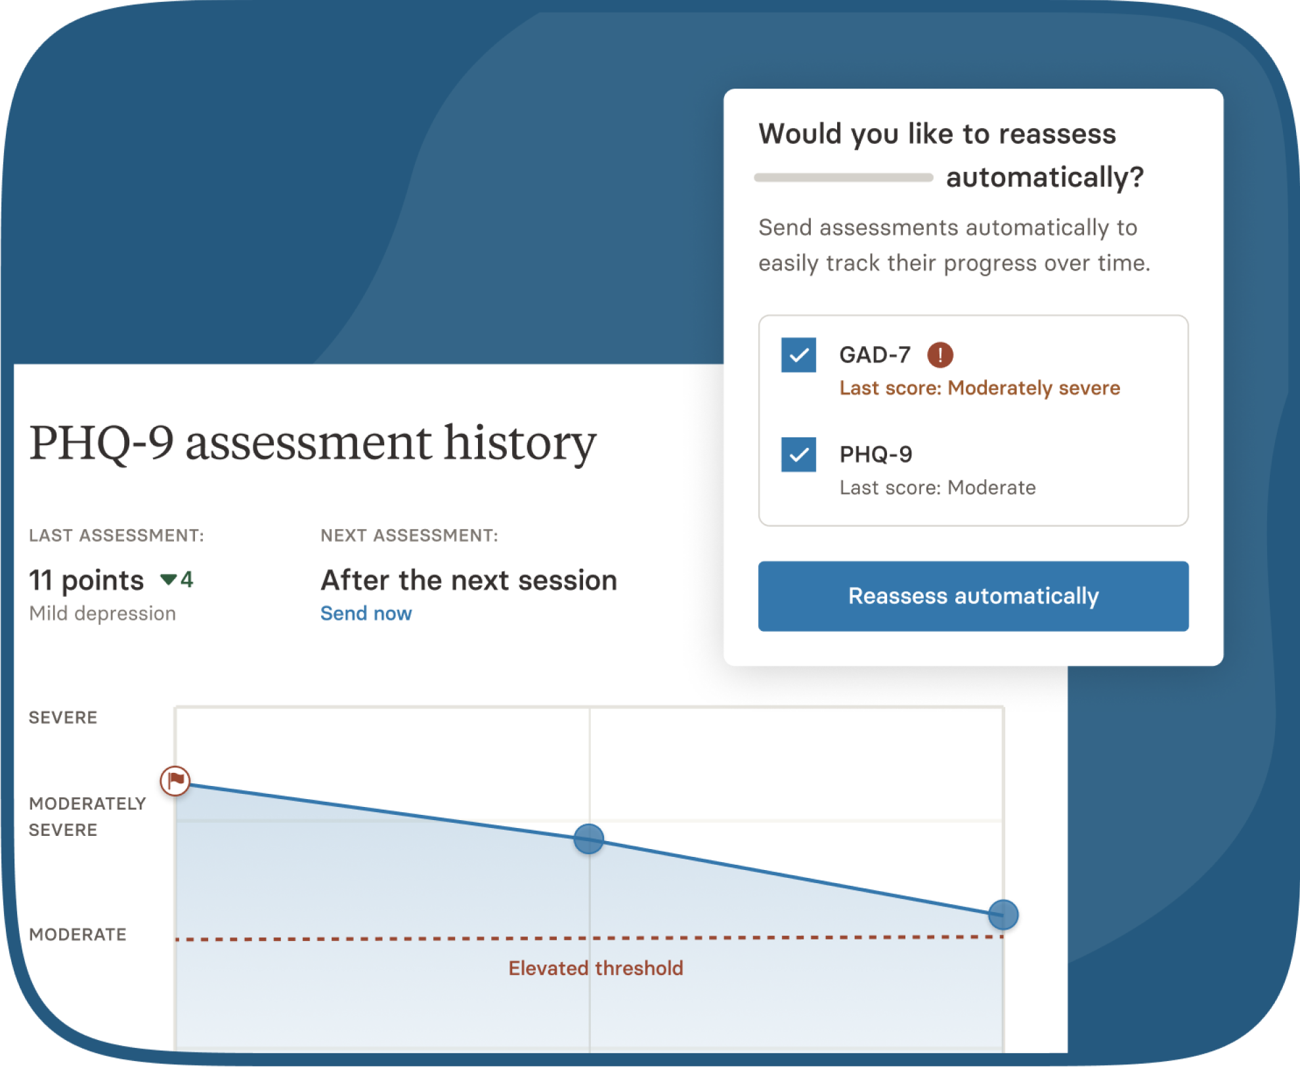1300x1067 pixels.
Task: Select the middle data point on chart
Action: (589, 838)
